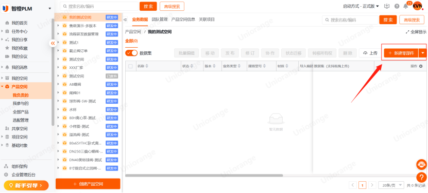
Task: Expand the 水杯 product tree item
Action: [x=58, y=109]
